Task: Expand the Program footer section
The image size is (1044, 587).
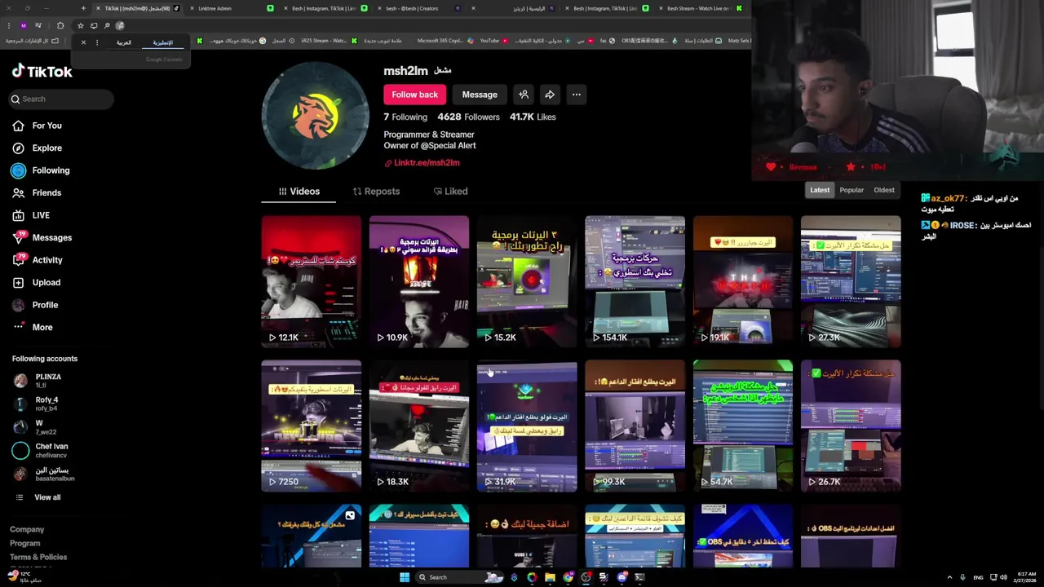Action: click(24, 544)
